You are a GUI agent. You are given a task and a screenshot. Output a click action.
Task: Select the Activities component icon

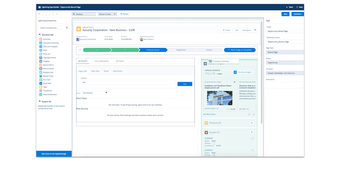click(x=41, y=39)
